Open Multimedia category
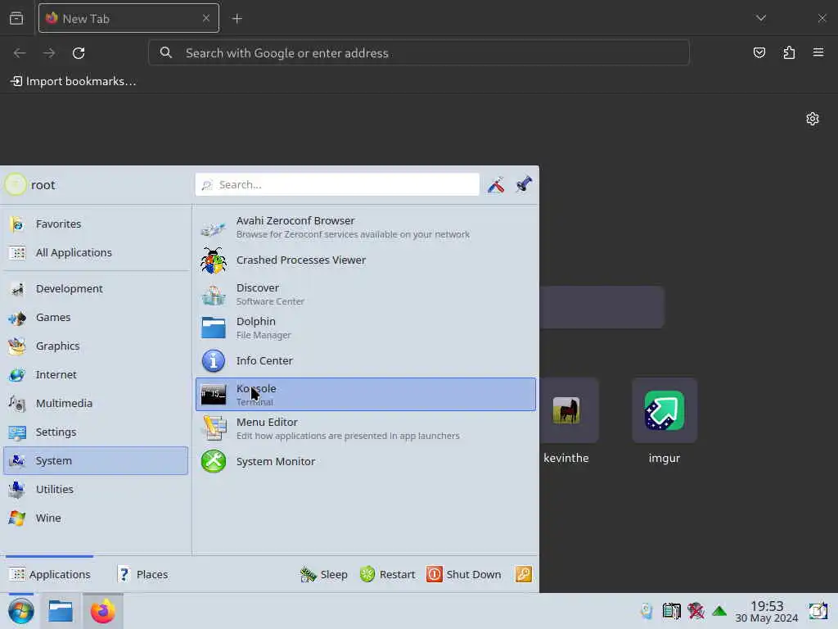 click(x=96, y=403)
